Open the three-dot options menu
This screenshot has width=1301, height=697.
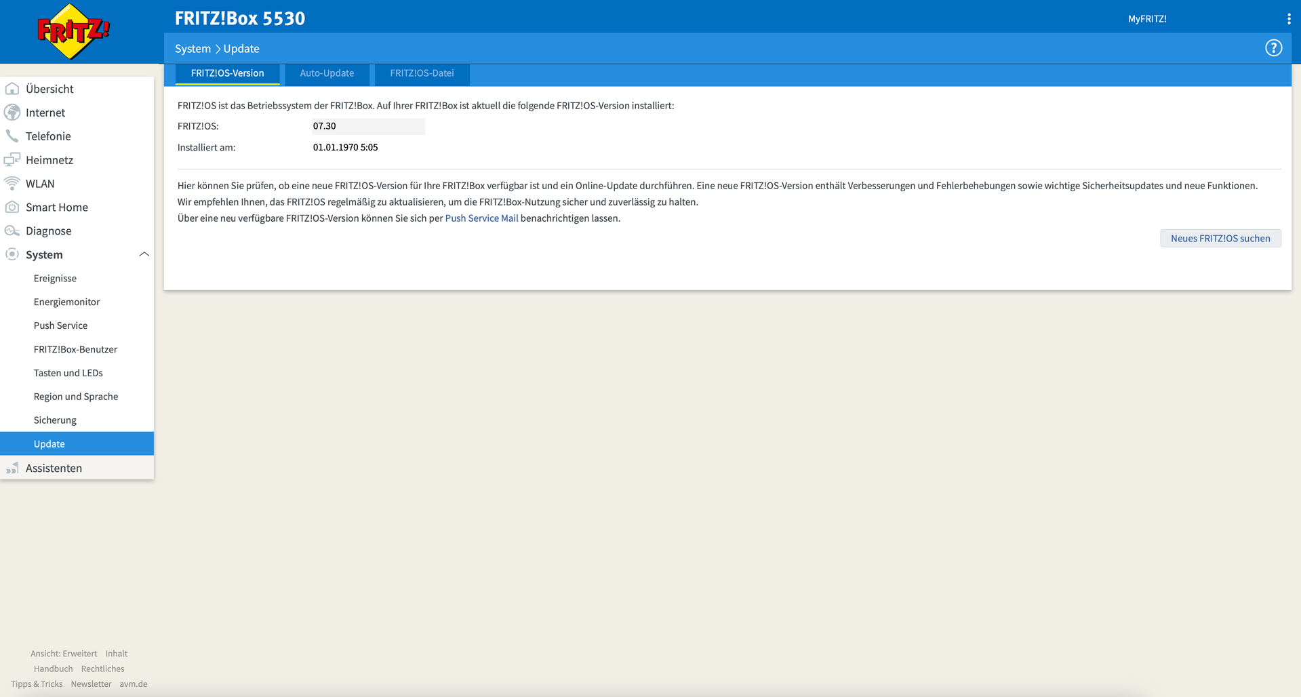click(x=1289, y=19)
